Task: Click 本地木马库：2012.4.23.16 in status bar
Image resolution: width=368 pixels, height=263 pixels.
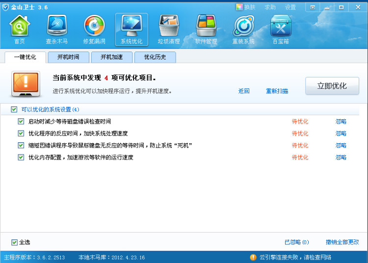Action: coord(112,258)
